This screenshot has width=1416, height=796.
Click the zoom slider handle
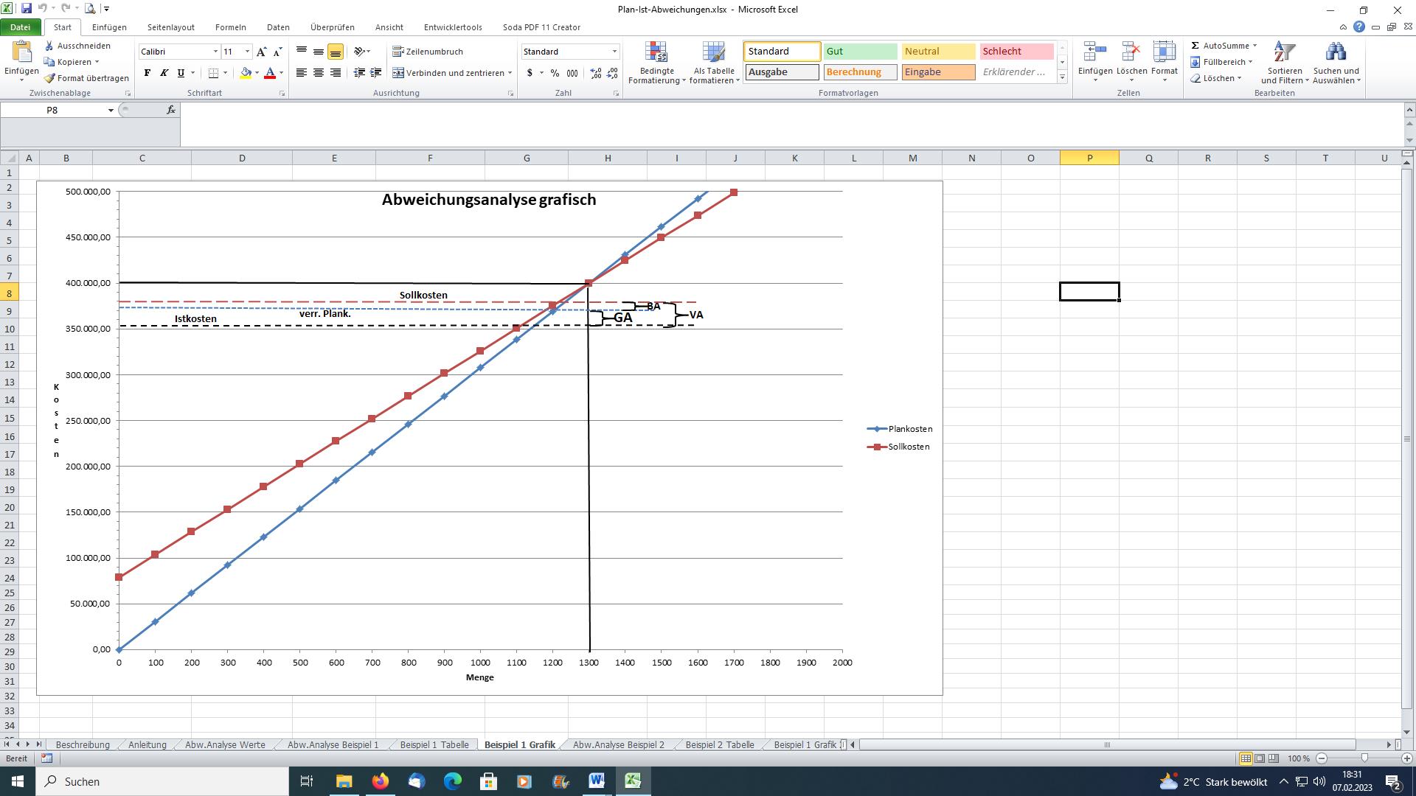[x=1364, y=758]
